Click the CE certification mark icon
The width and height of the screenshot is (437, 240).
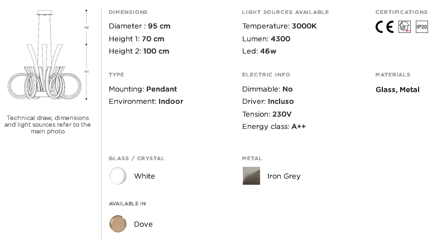(385, 27)
